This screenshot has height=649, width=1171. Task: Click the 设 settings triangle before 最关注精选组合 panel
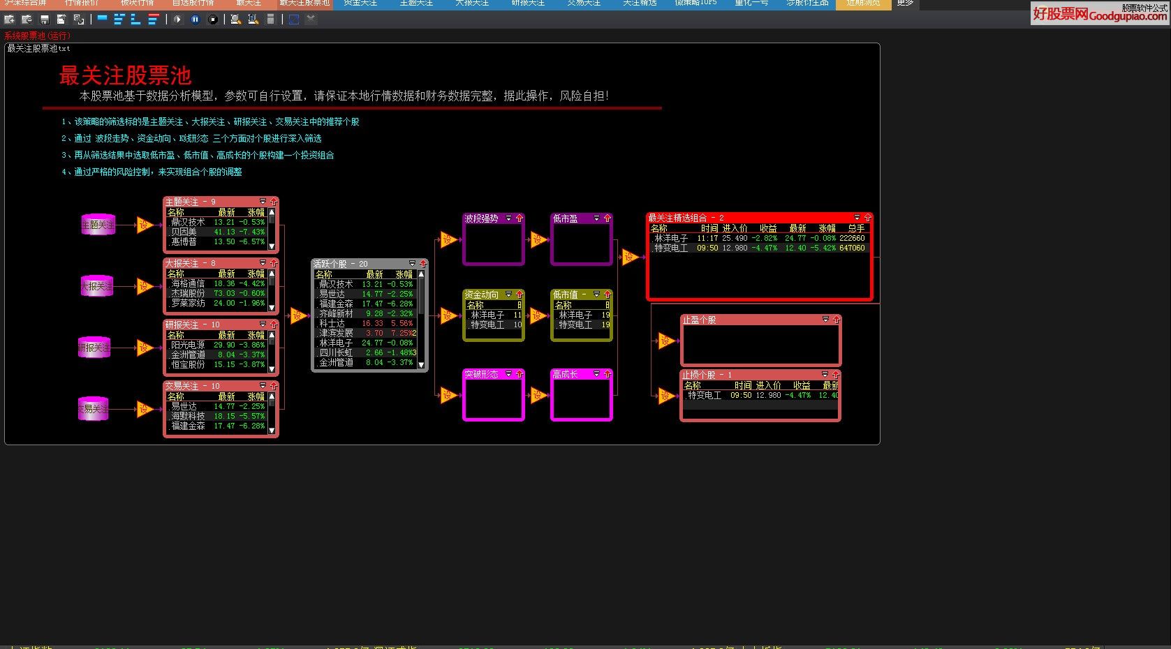[x=630, y=258]
